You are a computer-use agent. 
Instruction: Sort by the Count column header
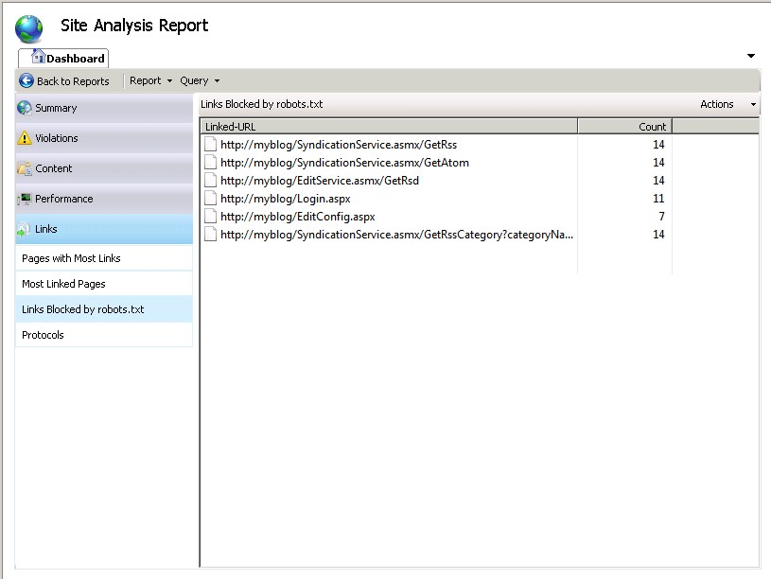[624, 127]
